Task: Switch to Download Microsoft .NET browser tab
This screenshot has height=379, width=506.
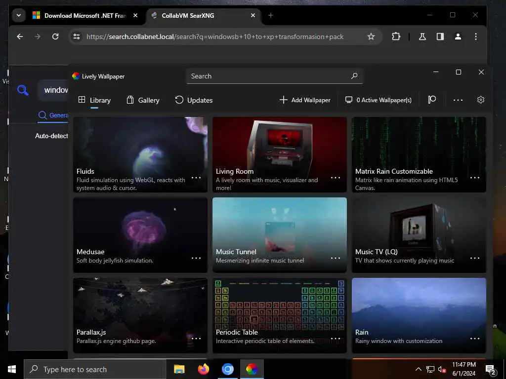Action: (84, 15)
